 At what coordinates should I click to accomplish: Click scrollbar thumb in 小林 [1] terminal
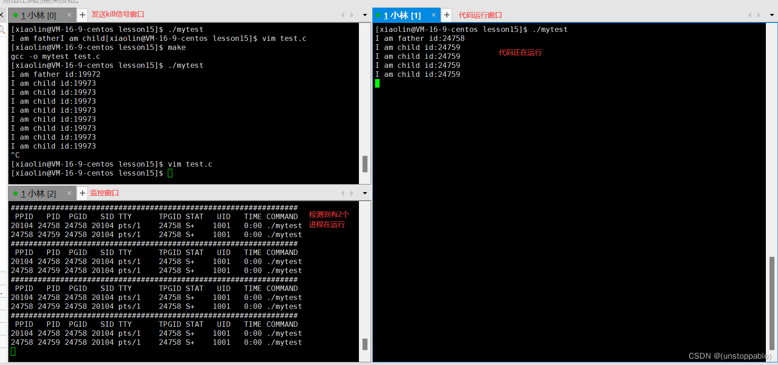(772, 303)
